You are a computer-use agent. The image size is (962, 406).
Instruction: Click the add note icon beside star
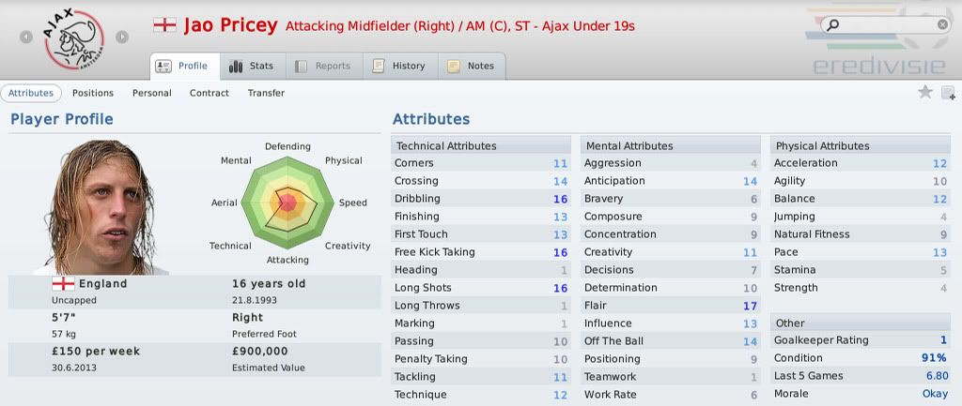pos(948,93)
